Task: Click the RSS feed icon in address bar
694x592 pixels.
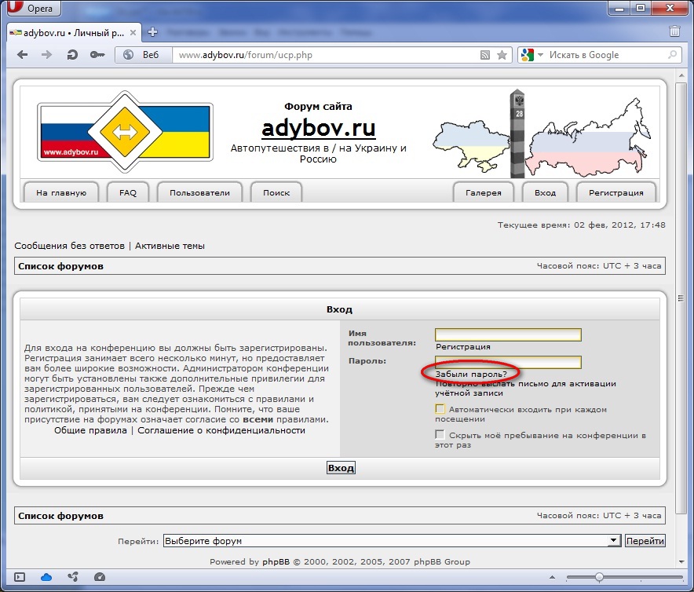Action: tap(485, 55)
